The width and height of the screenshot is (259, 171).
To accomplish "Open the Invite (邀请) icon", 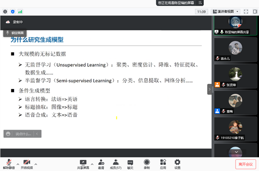I will [x=101, y=164].
